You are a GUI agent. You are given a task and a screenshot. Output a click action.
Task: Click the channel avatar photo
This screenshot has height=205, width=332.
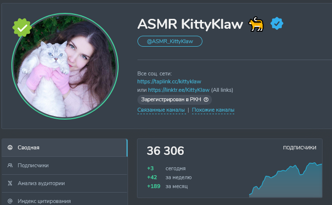point(65,67)
